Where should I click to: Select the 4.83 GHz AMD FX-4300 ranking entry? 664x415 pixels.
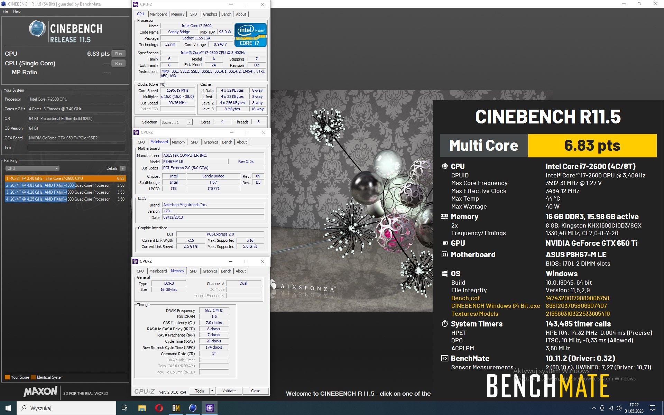[x=65, y=185]
